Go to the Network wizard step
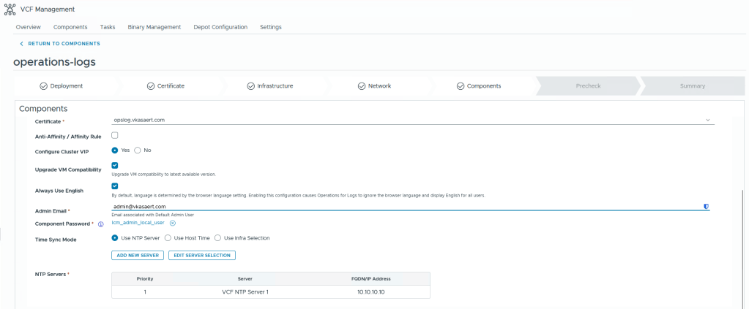The width and height of the screenshot is (749, 309). pos(374,85)
